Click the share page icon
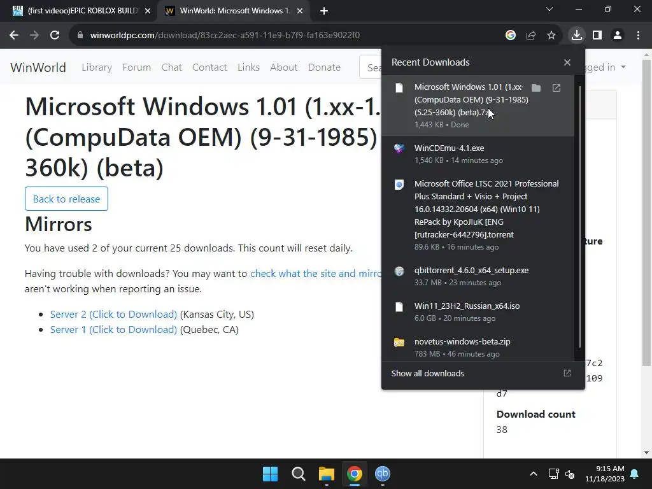Viewport: 652px width, 489px height. coord(531,36)
